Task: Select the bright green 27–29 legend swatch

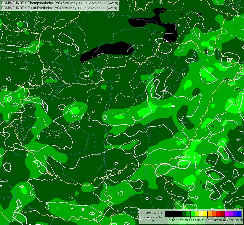Action: 193,214
